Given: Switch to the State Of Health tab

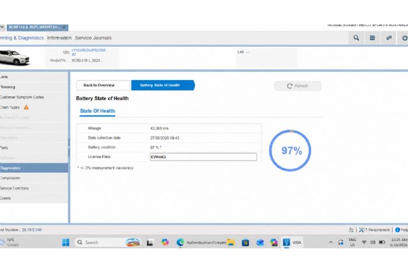Looking at the screenshot, I should click(97, 111).
